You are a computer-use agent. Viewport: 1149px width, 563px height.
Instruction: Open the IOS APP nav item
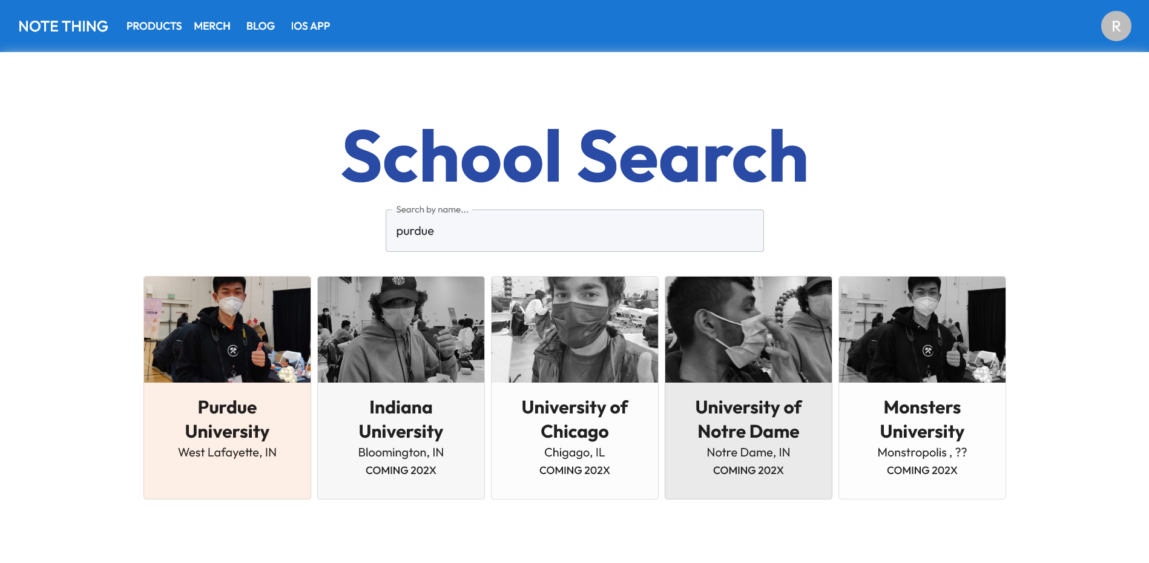tap(310, 26)
